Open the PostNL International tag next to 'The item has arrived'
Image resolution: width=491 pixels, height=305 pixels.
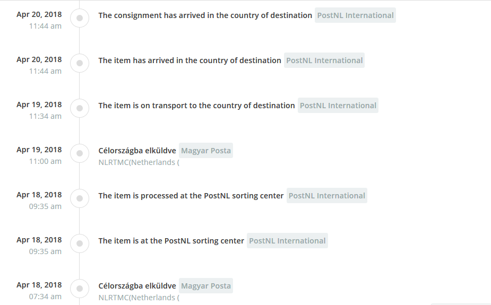pos(324,60)
